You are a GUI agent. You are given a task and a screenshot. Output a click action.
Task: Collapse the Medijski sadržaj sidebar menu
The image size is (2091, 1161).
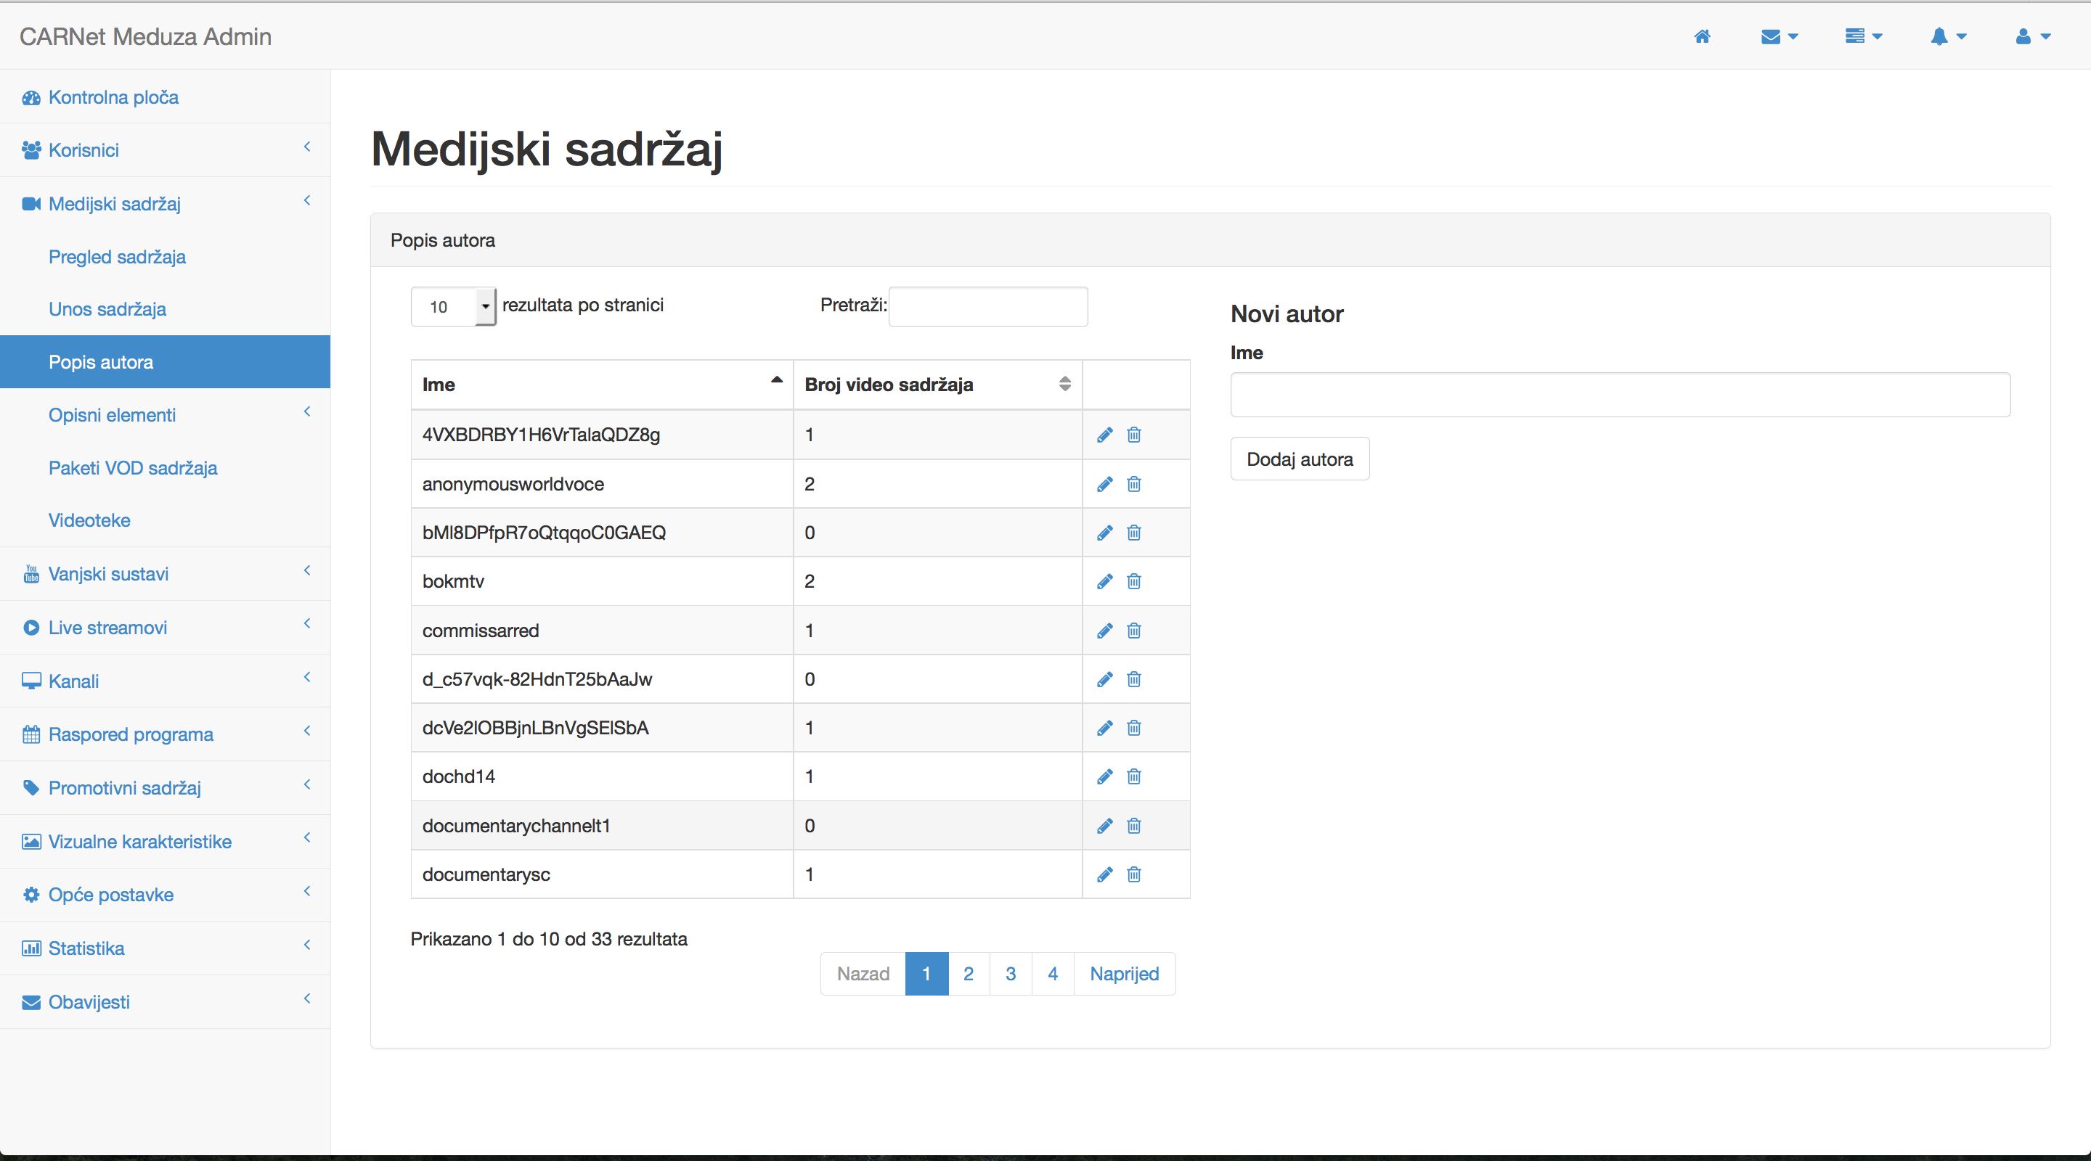tap(165, 204)
